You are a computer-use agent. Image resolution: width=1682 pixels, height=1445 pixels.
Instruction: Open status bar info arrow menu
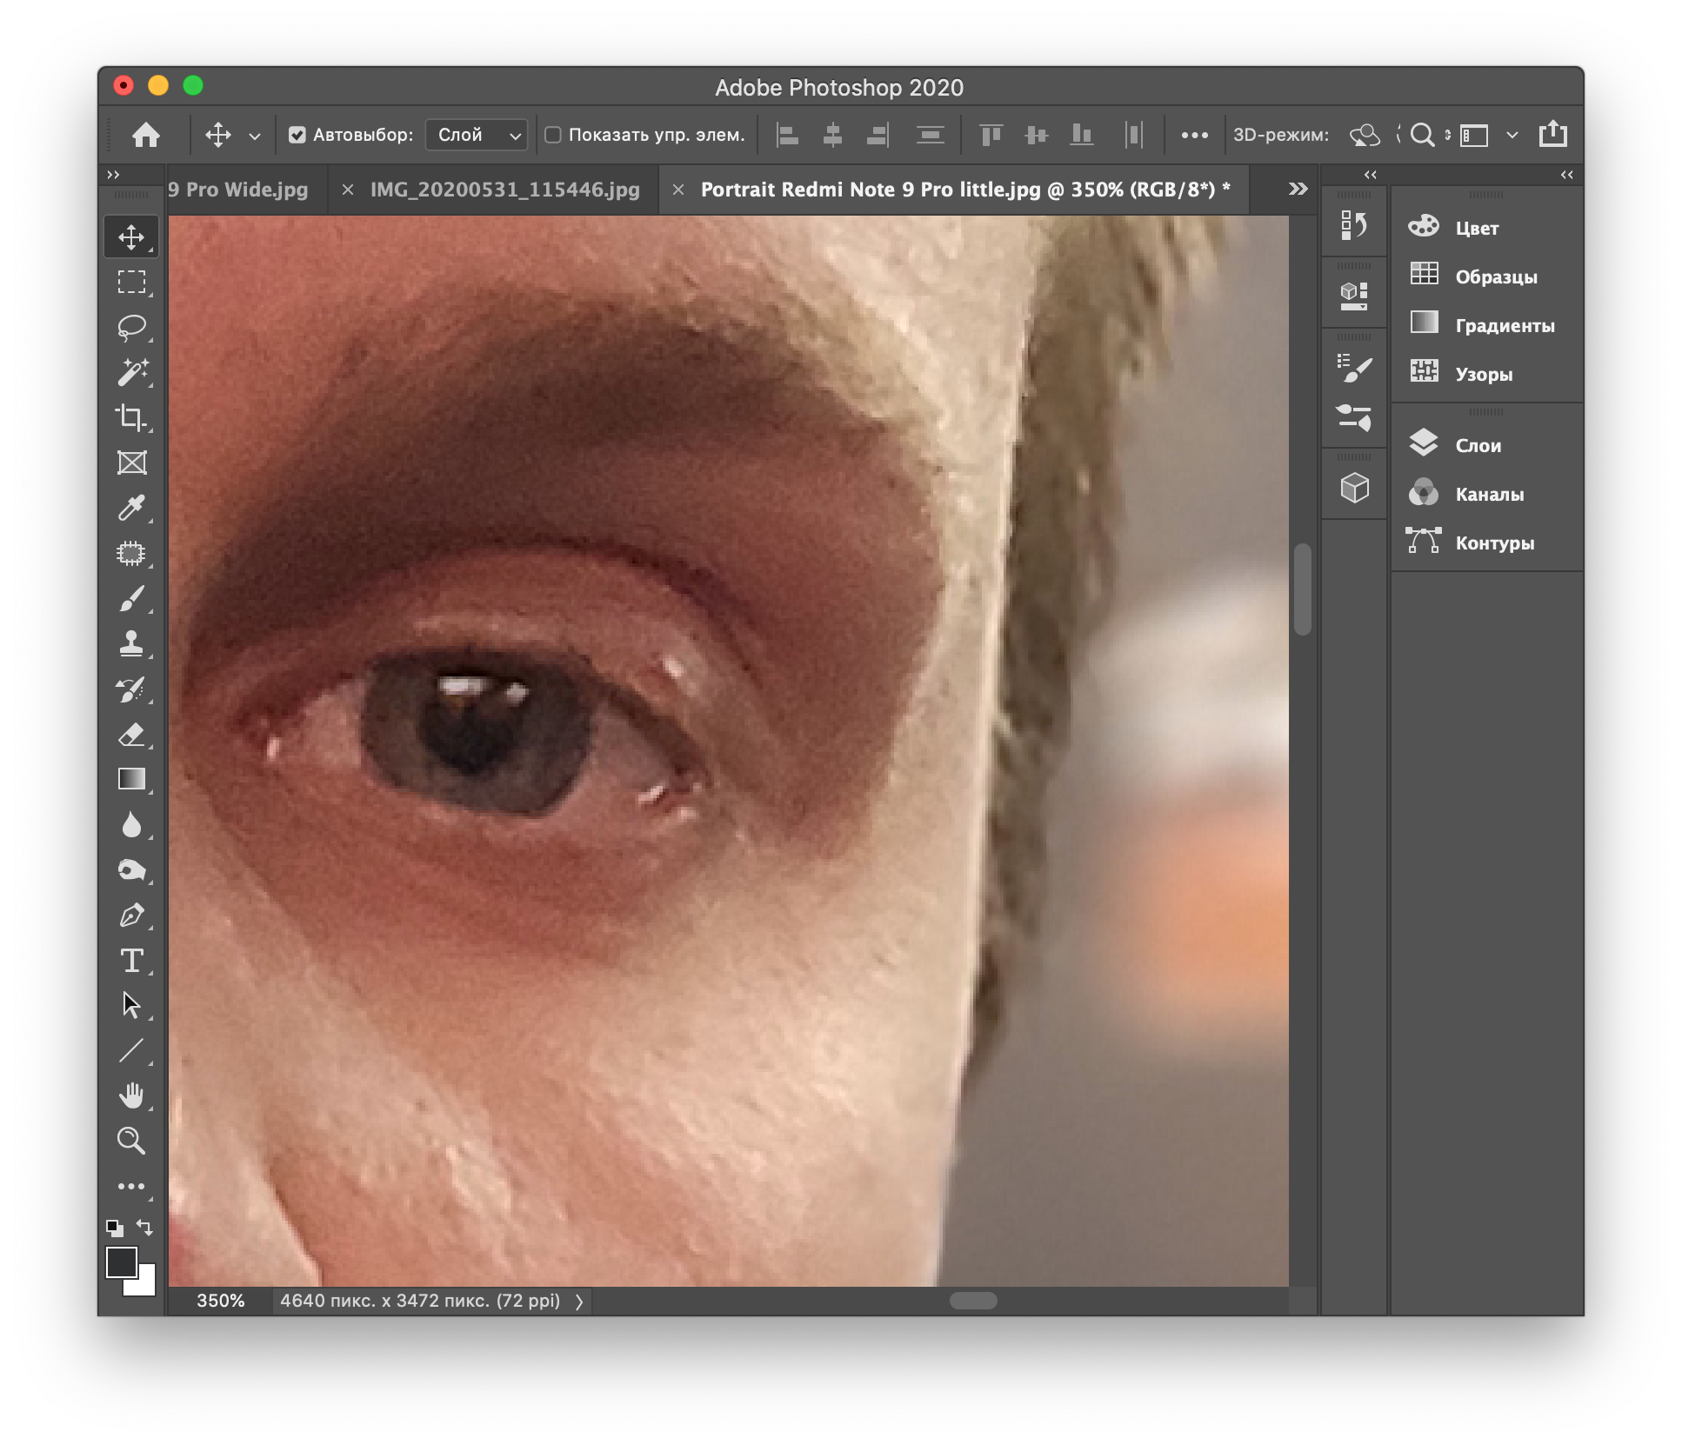(x=579, y=1302)
